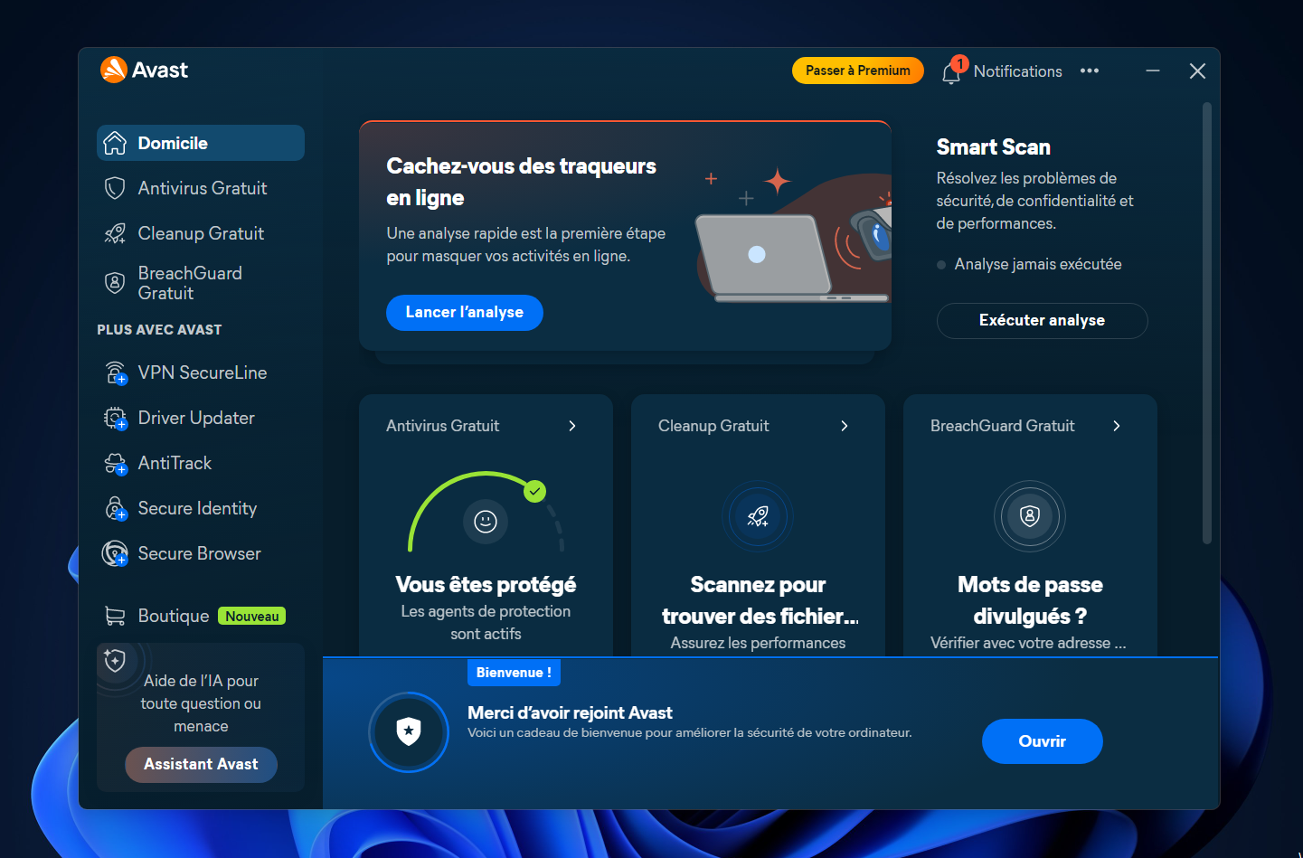Open BreachGuard Gratuit in the sidebar
This screenshot has height=858, width=1303.
point(201,283)
